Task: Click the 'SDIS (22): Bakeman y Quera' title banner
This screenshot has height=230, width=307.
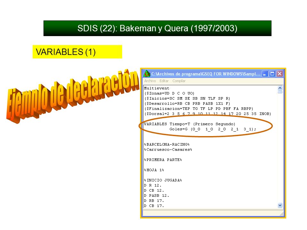Action: tap(157, 28)
